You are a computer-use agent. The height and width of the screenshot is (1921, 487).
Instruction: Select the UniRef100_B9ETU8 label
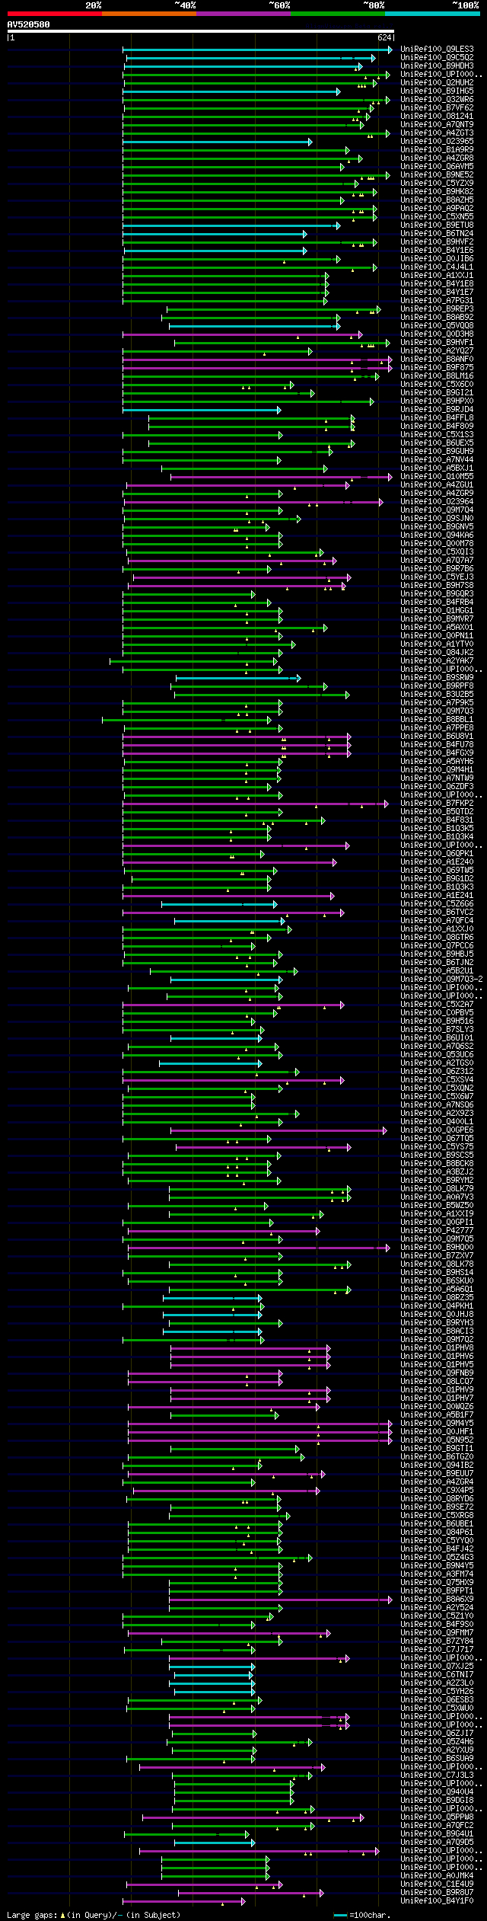click(437, 225)
